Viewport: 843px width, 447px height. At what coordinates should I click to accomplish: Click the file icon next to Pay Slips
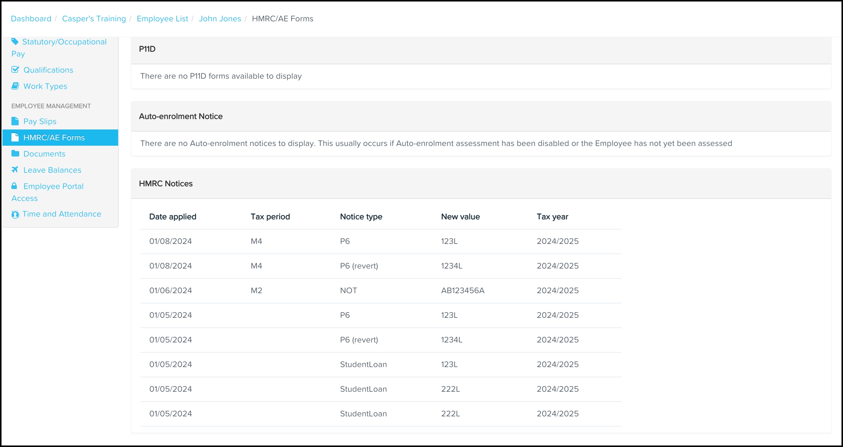(x=15, y=121)
